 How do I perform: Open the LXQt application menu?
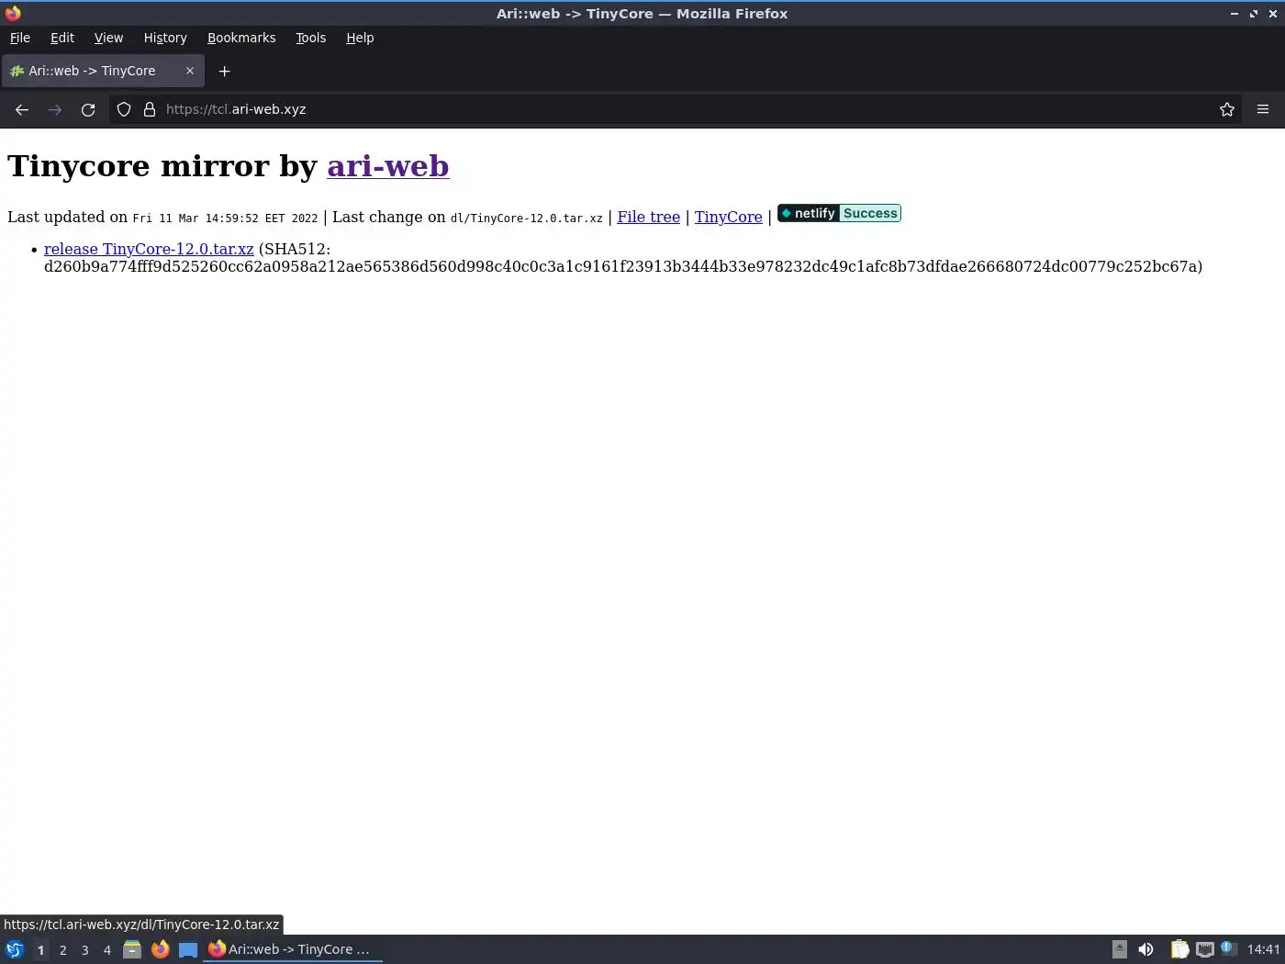tap(15, 949)
